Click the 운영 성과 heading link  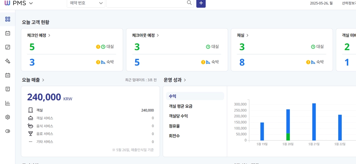pyautogui.click(x=175, y=80)
